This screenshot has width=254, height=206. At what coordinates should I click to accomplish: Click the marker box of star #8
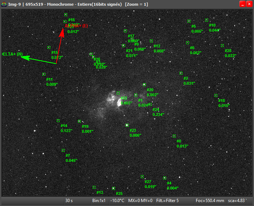point(174,136)
